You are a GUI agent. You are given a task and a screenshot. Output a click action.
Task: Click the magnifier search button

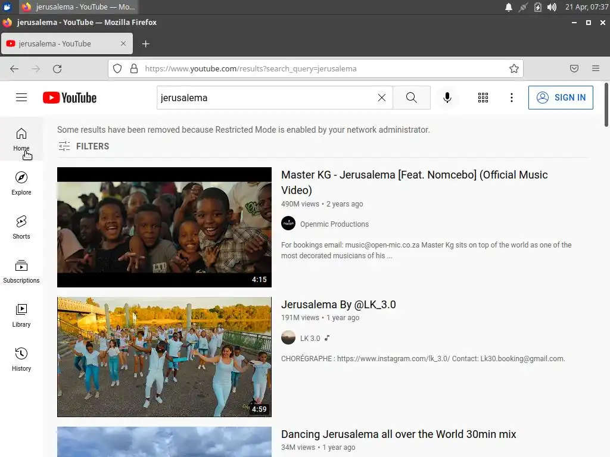[x=411, y=98]
